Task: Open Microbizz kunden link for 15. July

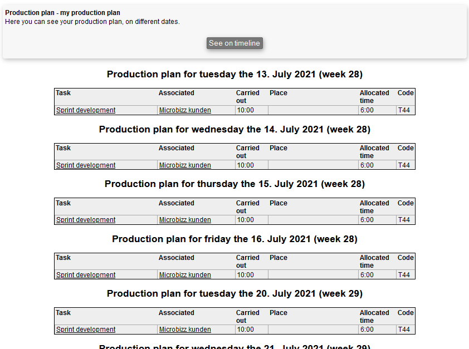Action: (185, 220)
